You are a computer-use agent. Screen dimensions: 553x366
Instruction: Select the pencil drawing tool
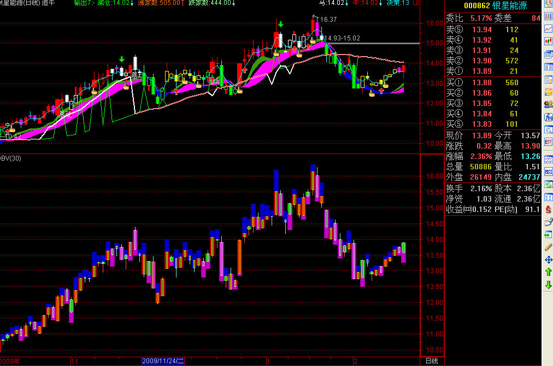(548, 247)
